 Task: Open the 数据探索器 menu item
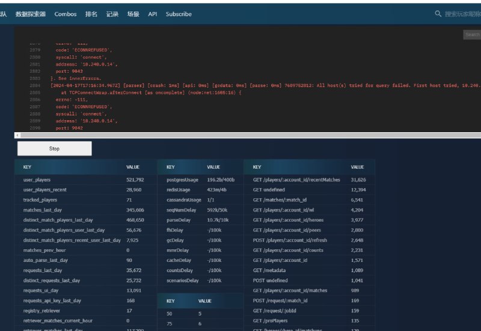pos(31,14)
